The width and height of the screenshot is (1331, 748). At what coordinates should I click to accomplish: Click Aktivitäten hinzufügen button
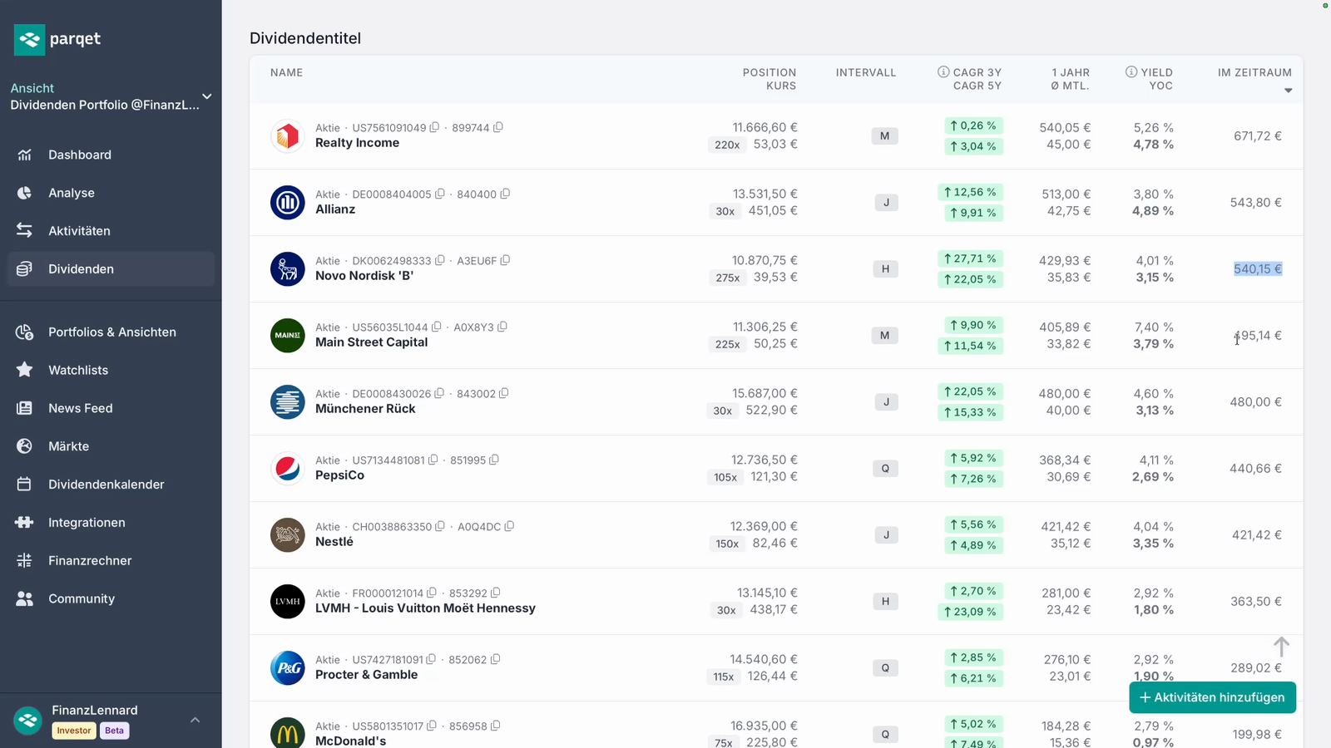(1212, 698)
